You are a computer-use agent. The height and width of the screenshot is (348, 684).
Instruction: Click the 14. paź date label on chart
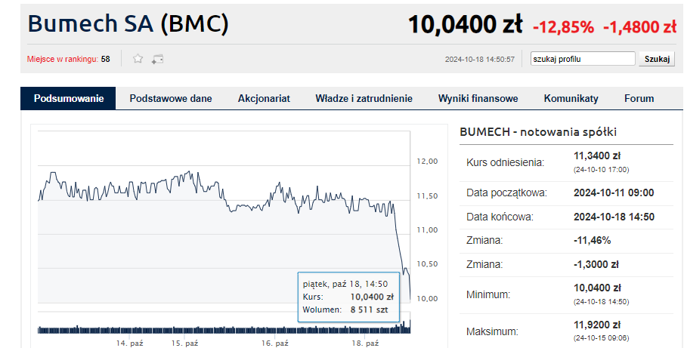click(129, 343)
